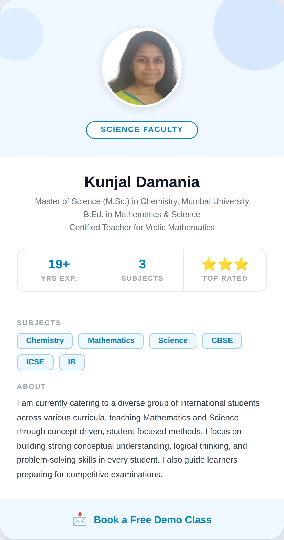Click the 3 SUBJECTS stat counter
The width and height of the screenshot is (284, 540).
pos(142,270)
